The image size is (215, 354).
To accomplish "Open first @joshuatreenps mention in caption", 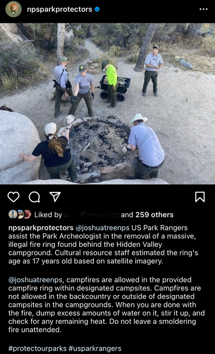I will pos(102,228).
